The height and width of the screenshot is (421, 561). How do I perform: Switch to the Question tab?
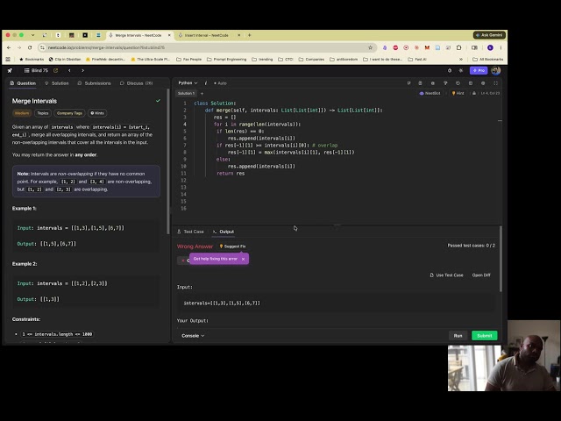click(x=24, y=83)
